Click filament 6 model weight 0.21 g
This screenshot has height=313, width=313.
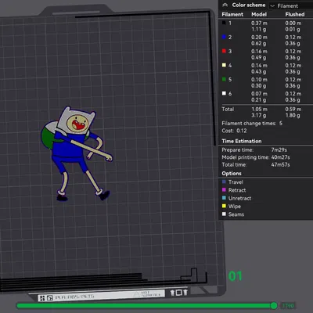click(259, 100)
